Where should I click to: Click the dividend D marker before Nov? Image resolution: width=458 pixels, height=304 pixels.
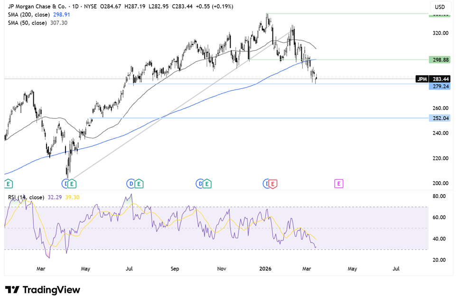click(200, 184)
